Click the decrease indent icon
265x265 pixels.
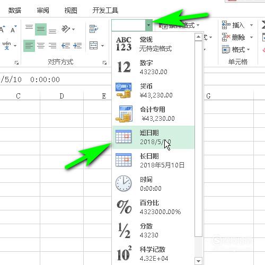(x=66, y=46)
